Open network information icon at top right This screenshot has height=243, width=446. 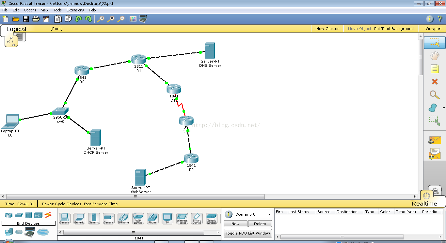point(430,19)
